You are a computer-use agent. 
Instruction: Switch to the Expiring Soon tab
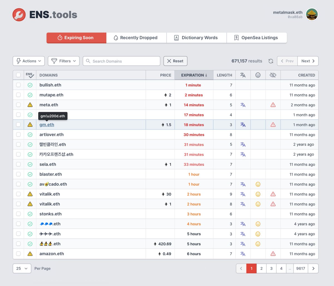76,38
